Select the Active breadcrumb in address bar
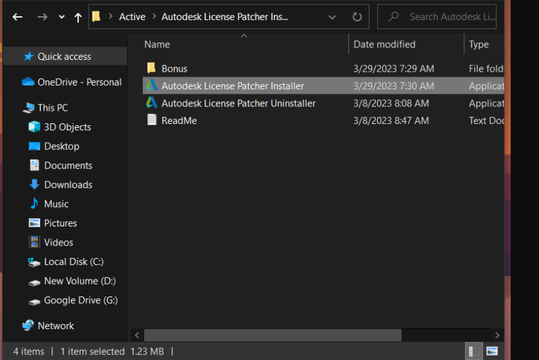Screen dimensions: 539x360 (x=132, y=17)
